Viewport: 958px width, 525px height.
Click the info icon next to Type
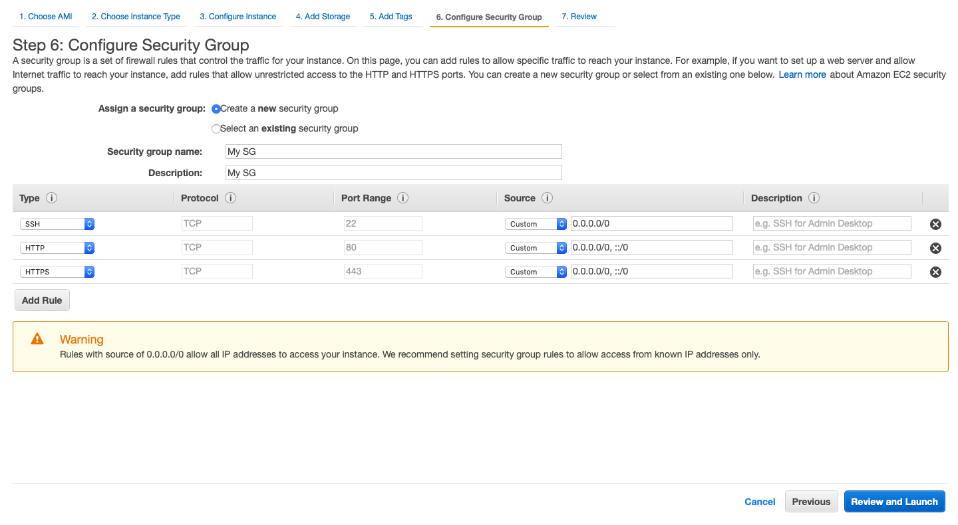click(x=52, y=198)
